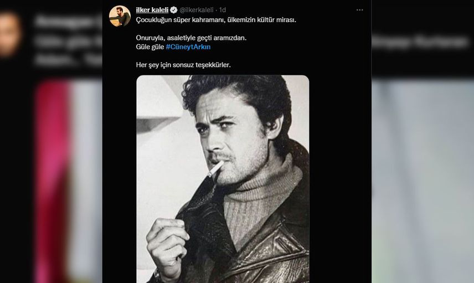Click the blue verified badge beside ilker kaleli
This screenshot has height=283, width=474.
click(x=173, y=10)
